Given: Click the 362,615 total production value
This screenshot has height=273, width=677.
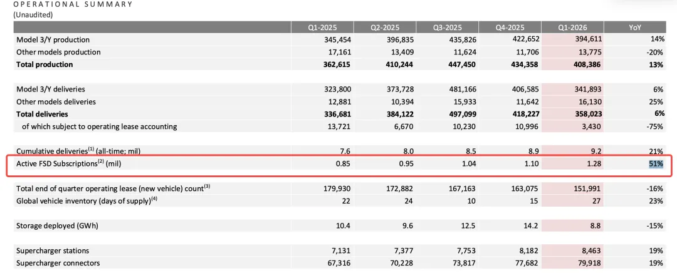Looking at the screenshot, I should (x=338, y=64).
